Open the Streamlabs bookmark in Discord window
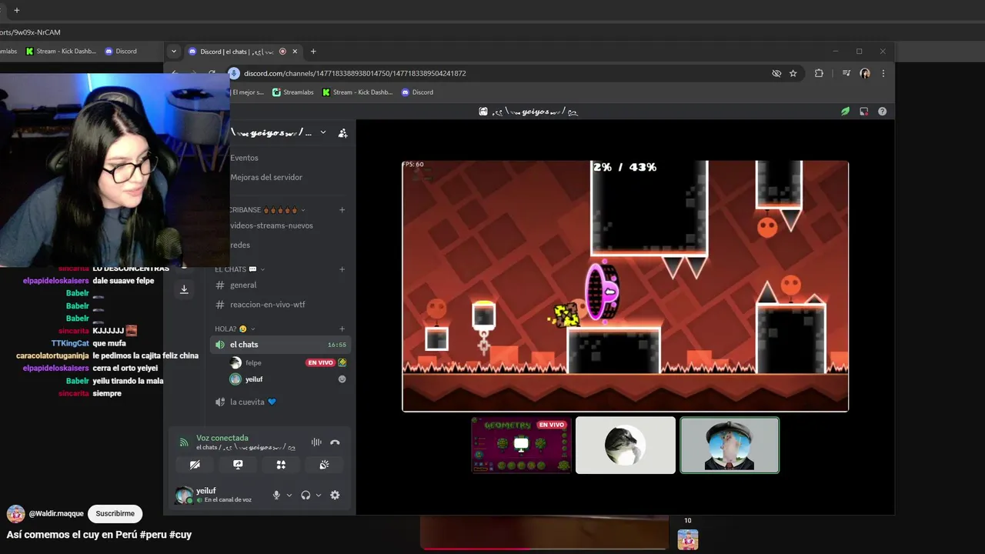This screenshot has height=554, width=985. [x=292, y=92]
